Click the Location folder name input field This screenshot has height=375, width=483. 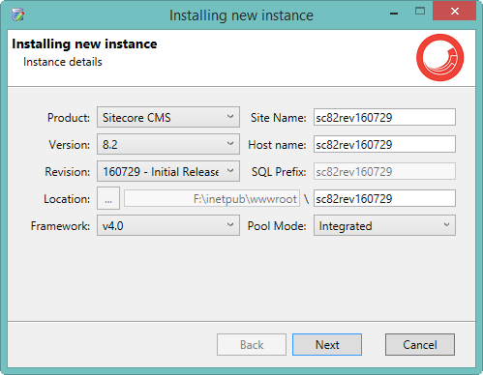[x=384, y=198]
